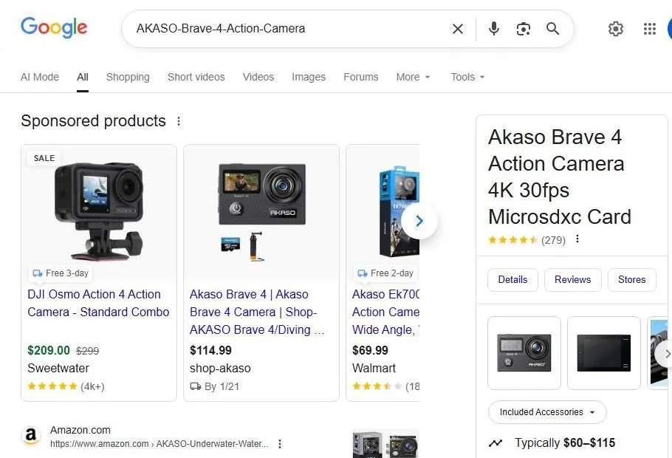
Task: Open options menu for the Amazon.com result
Action: point(280,444)
